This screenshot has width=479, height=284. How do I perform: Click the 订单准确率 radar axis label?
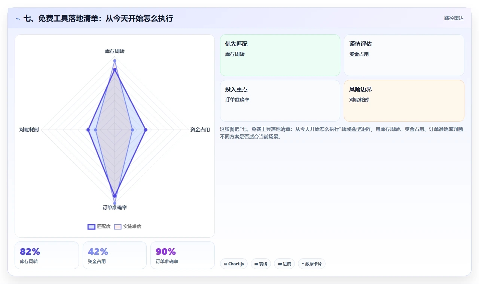coord(115,207)
